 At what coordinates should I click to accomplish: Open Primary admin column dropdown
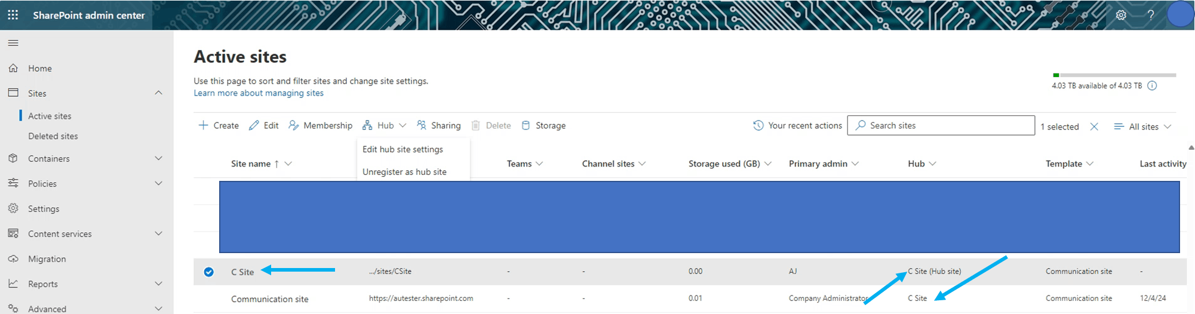(x=855, y=164)
